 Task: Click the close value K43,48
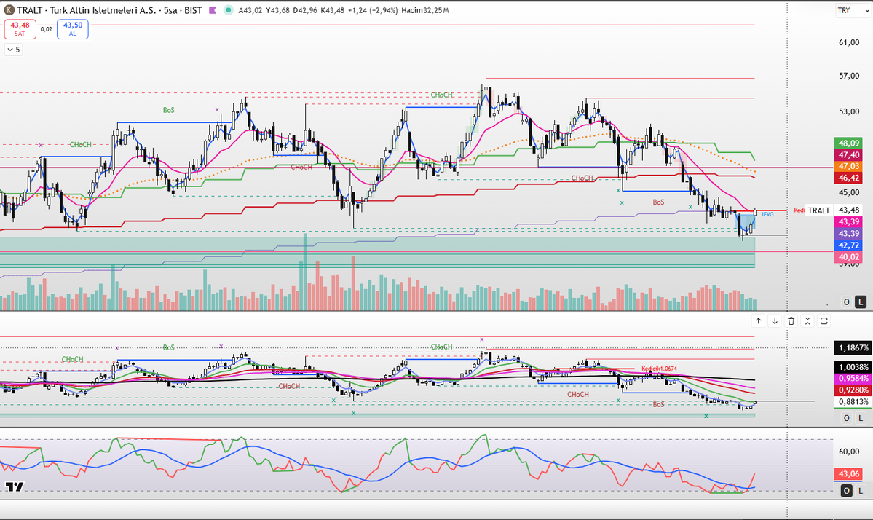[x=333, y=10]
